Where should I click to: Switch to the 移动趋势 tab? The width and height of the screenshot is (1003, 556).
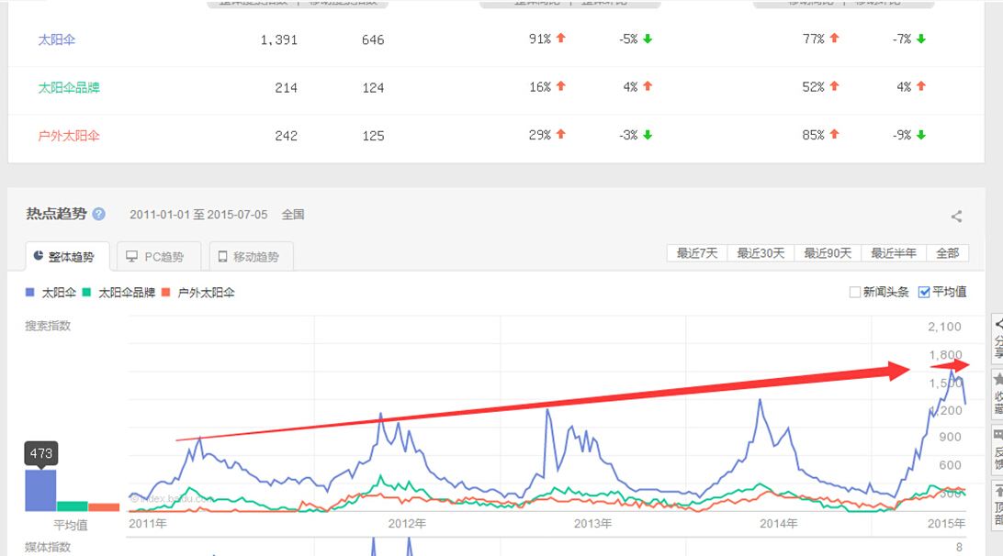[251, 257]
